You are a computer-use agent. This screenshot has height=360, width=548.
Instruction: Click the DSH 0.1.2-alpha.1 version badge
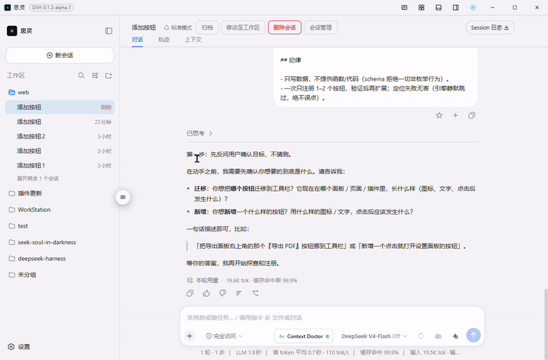tap(52, 8)
